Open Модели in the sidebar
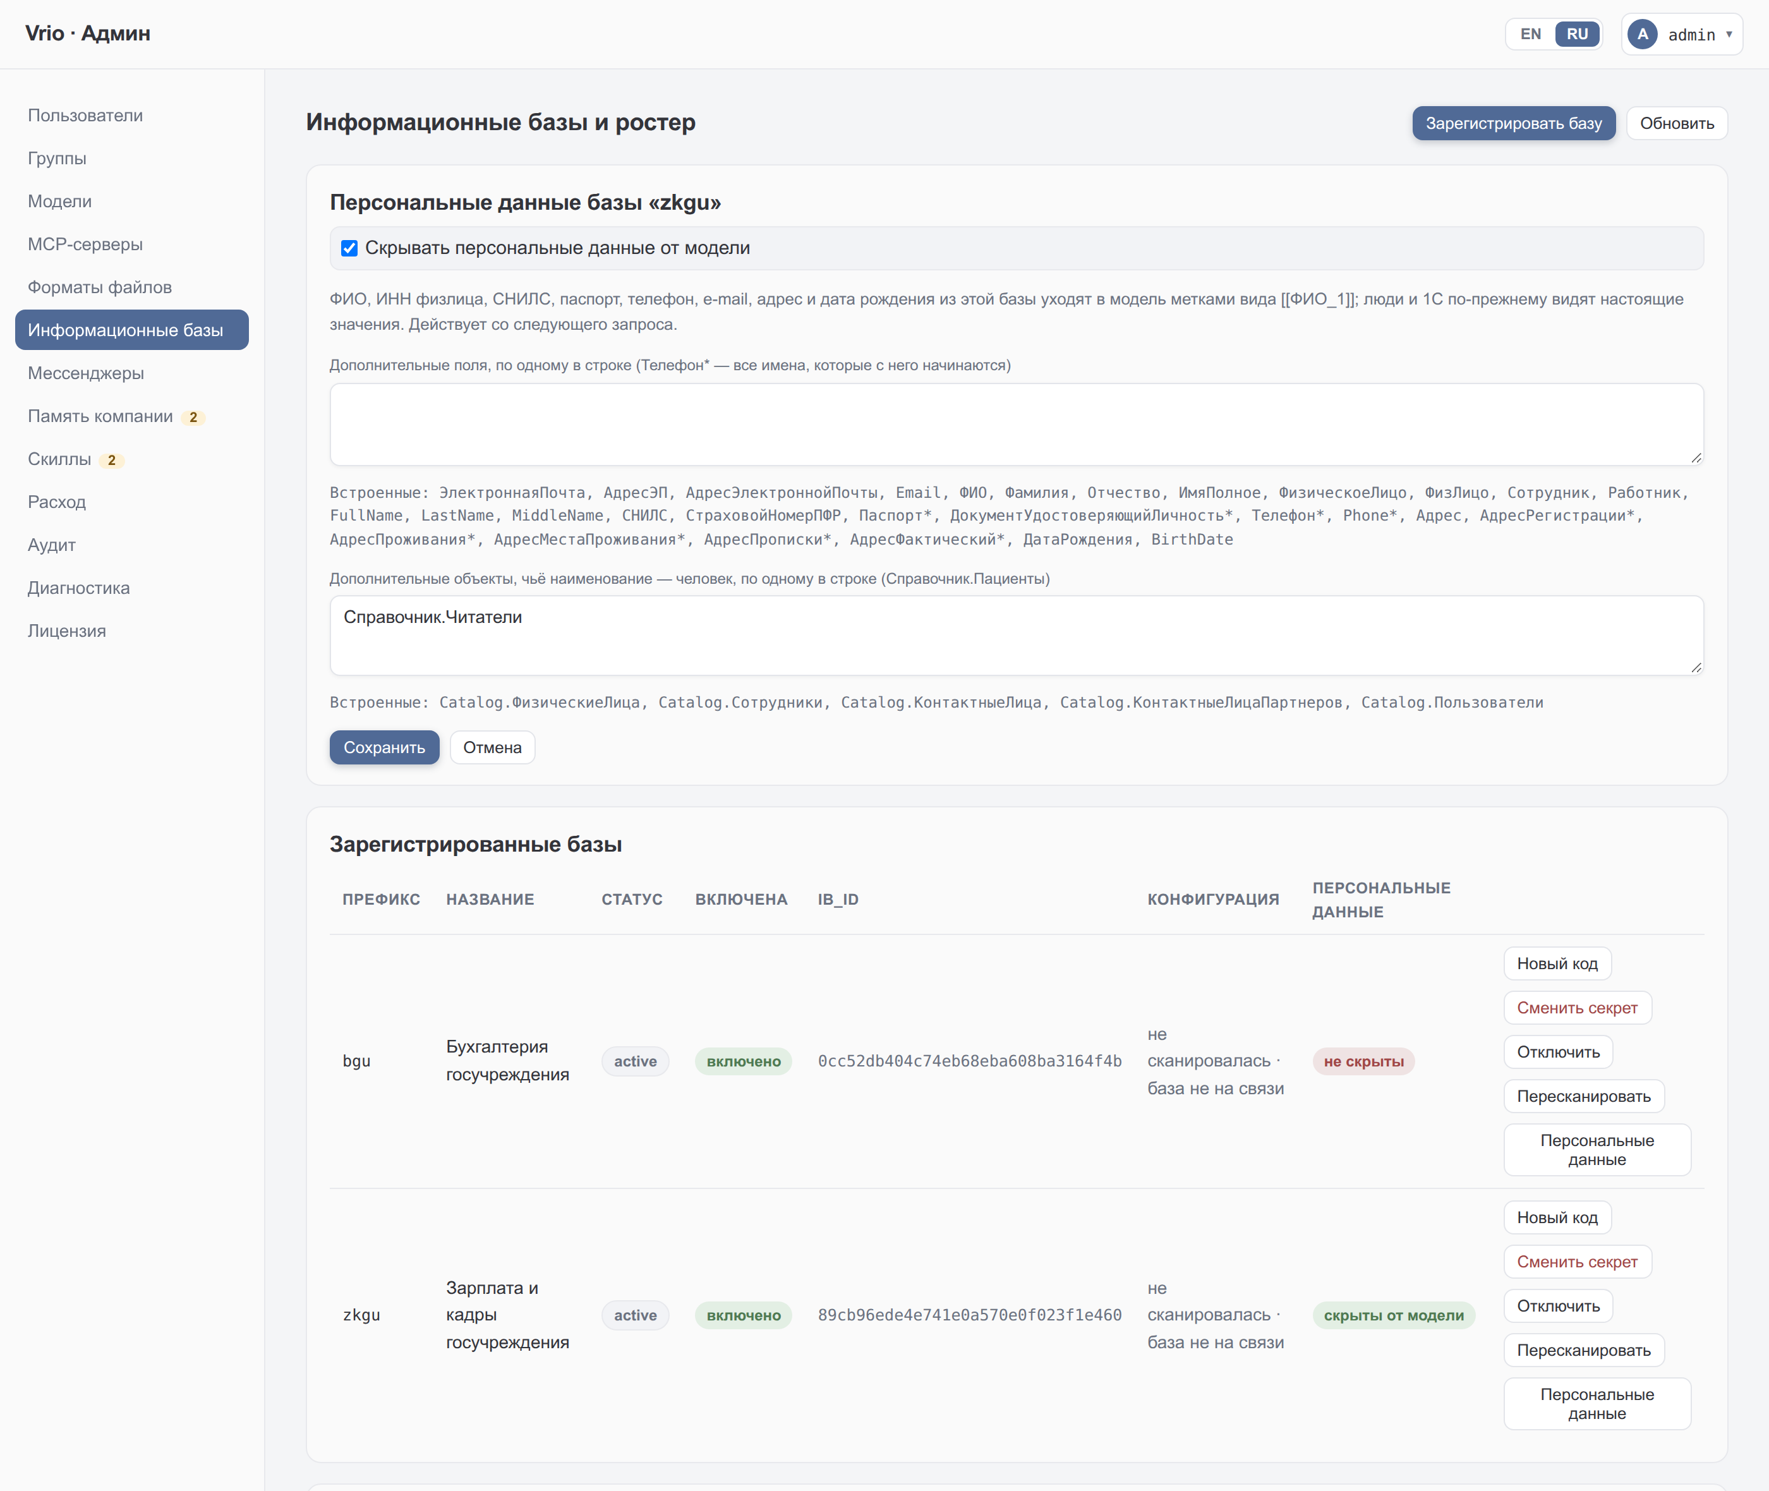1769x1491 pixels. point(132,201)
